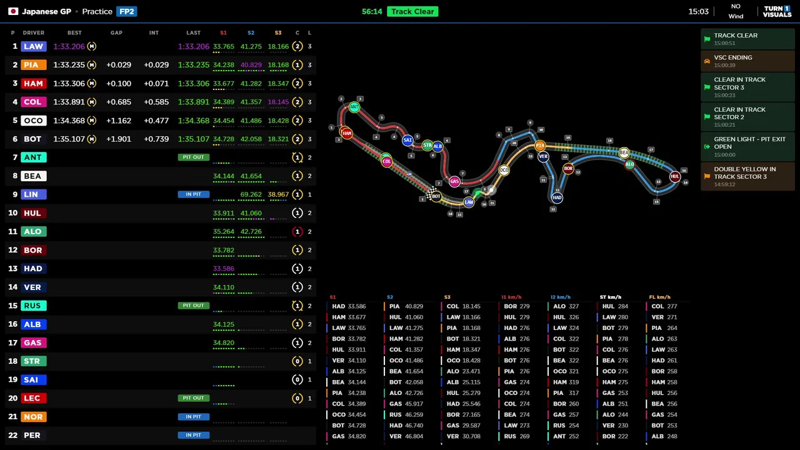Select the LAW driver tag in position 1
Screen dimensions: 800x450
33,46
